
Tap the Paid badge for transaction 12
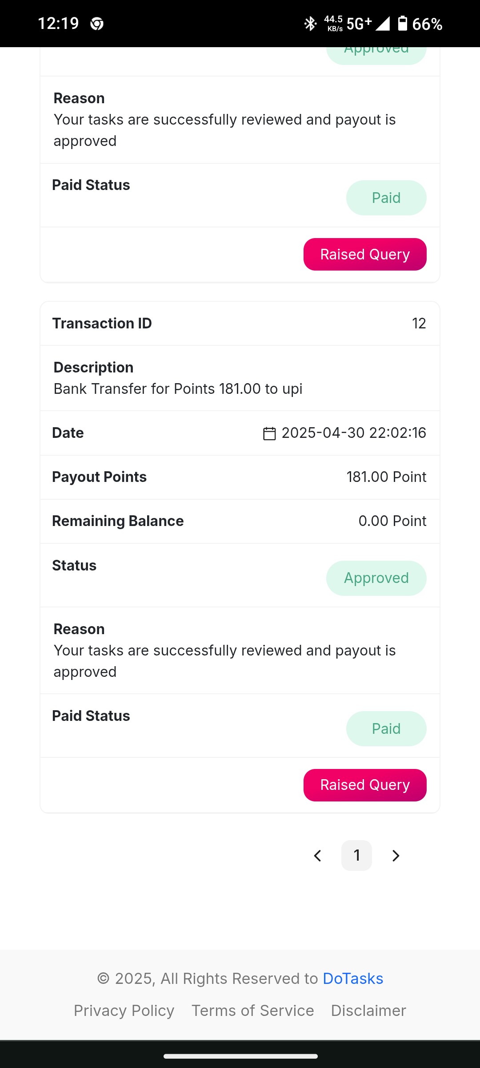[386, 728]
